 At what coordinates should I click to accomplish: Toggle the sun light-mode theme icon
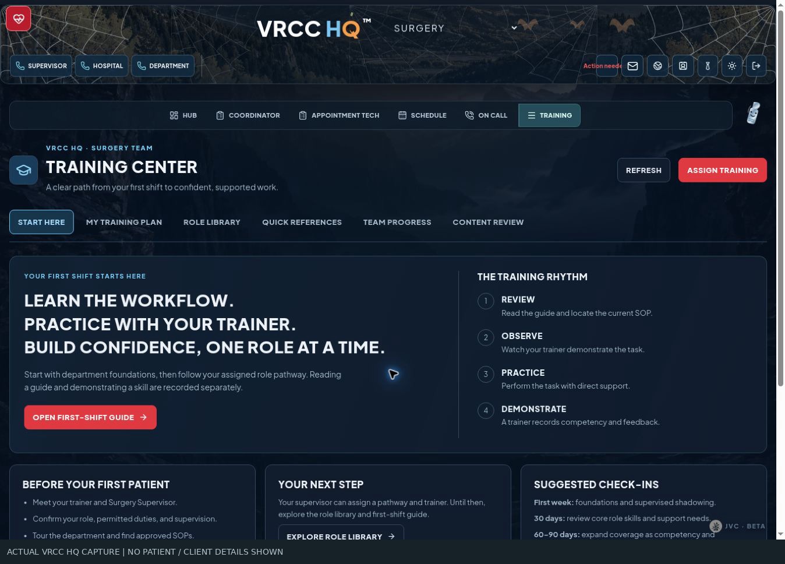(732, 66)
